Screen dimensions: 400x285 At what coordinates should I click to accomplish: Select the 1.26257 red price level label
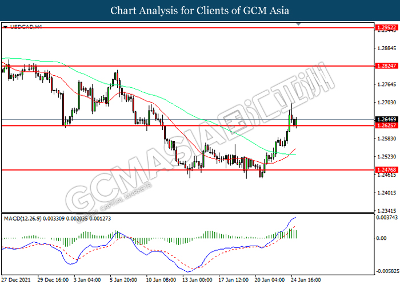click(x=386, y=125)
